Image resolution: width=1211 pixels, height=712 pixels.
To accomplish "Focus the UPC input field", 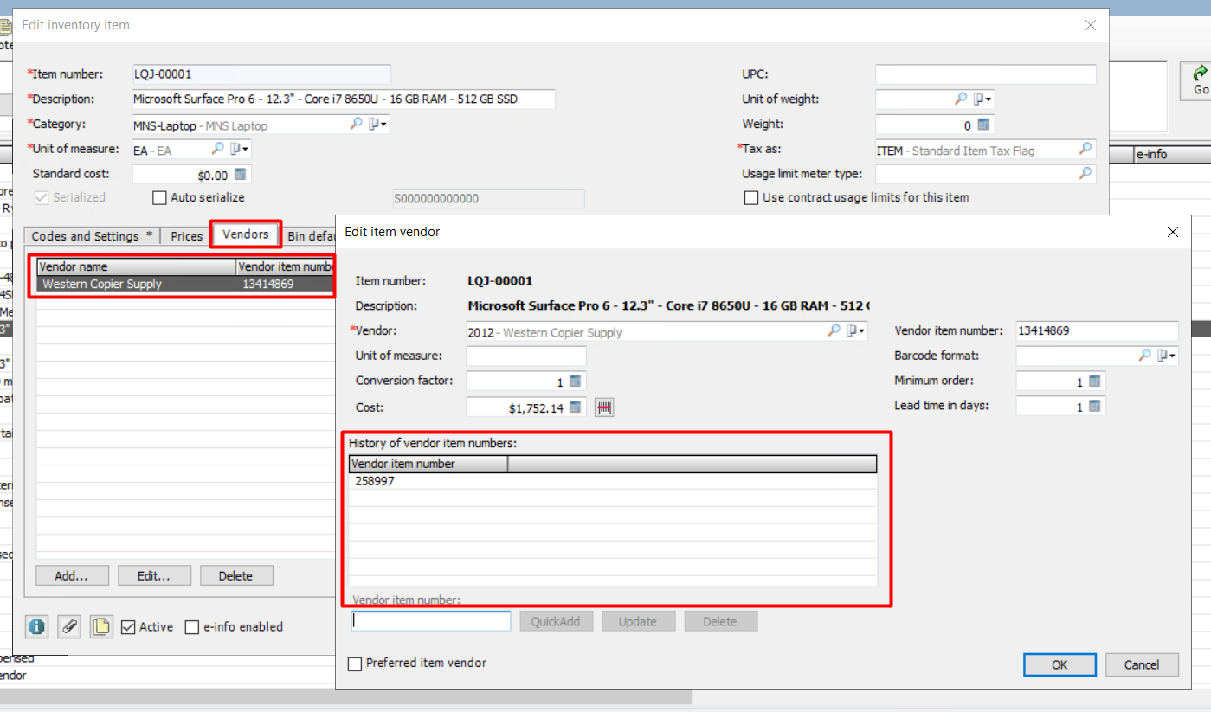I will (986, 74).
